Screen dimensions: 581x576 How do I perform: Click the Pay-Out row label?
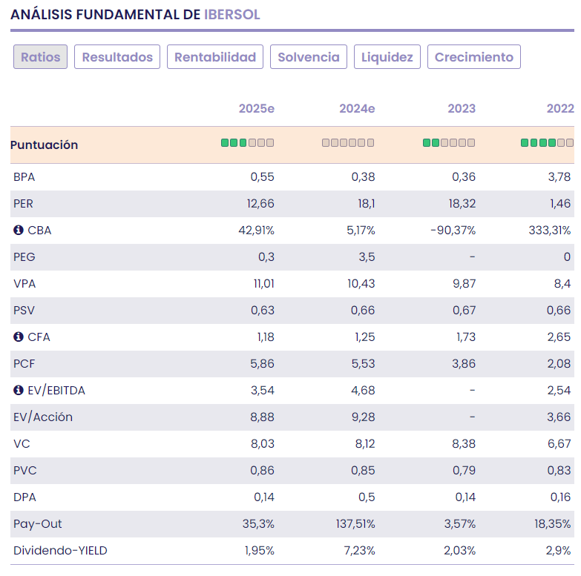[x=38, y=524]
